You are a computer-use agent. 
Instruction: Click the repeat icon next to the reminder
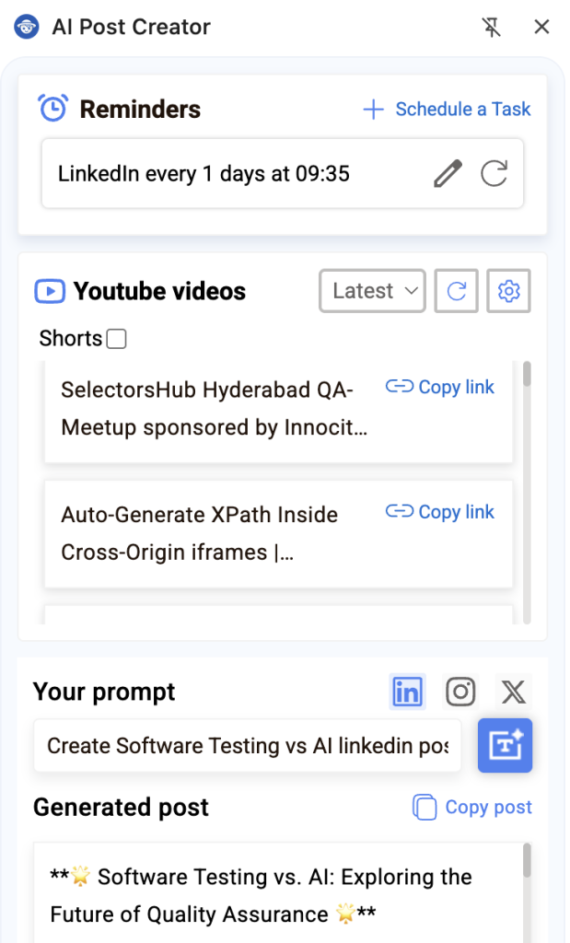(494, 173)
